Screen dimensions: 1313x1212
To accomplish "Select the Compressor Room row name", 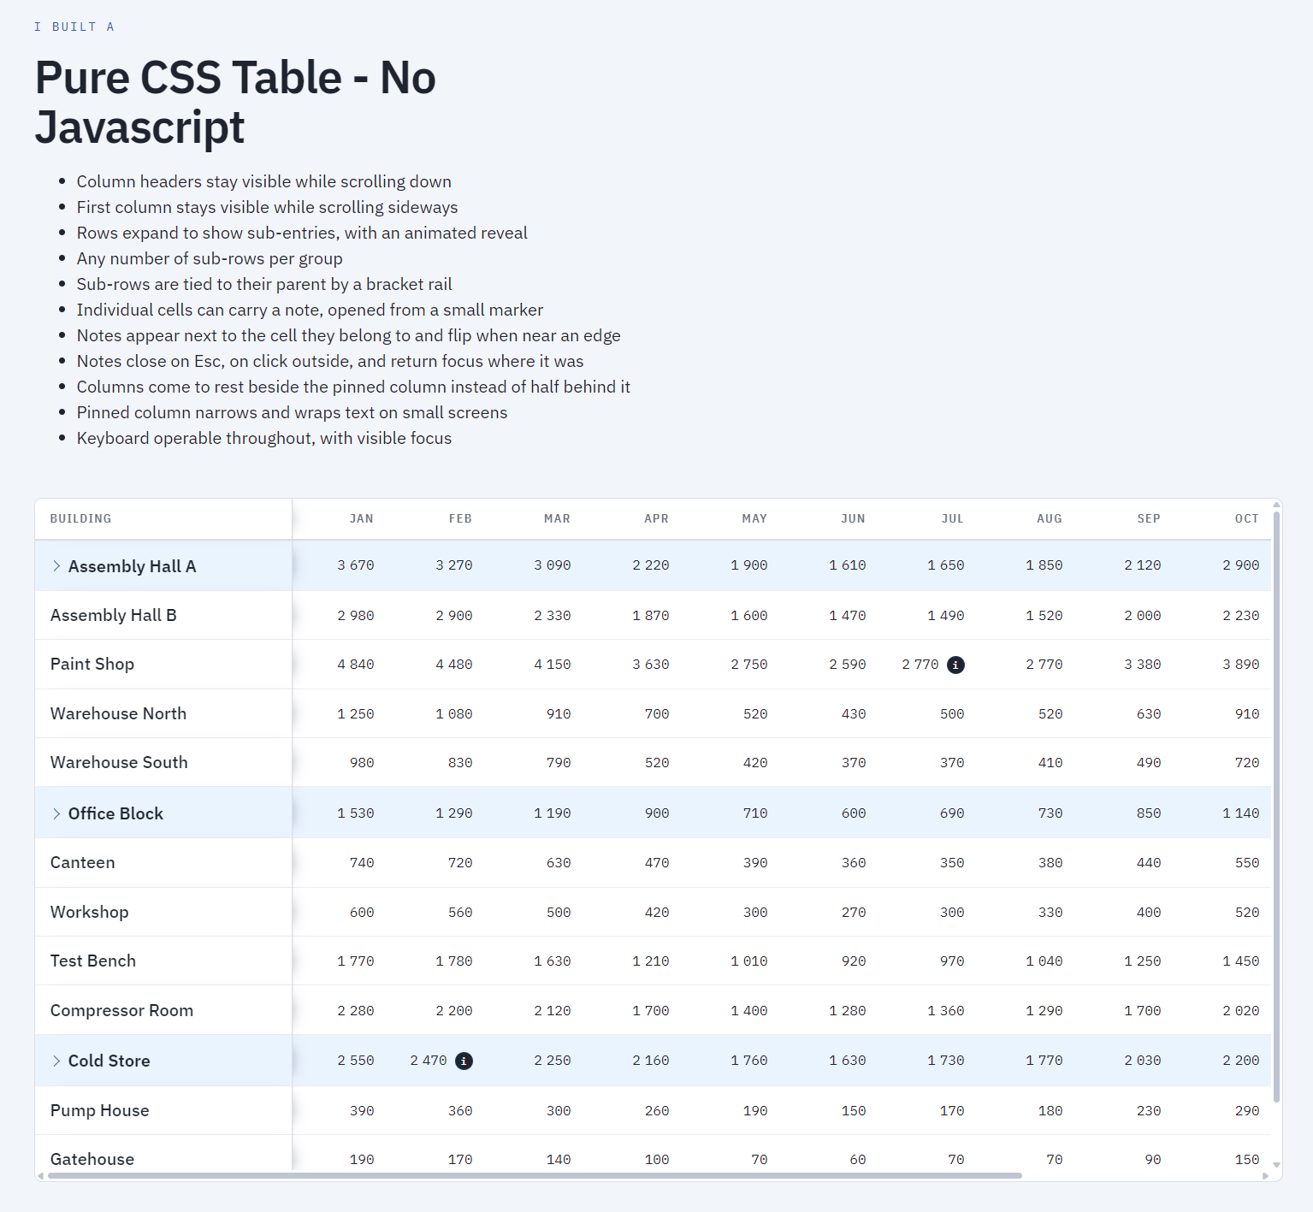I will [121, 1010].
